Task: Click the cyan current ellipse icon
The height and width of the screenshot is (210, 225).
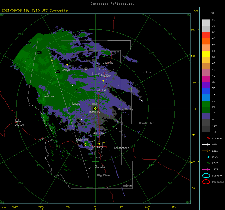Action: pyautogui.click(x=206, y=176)
